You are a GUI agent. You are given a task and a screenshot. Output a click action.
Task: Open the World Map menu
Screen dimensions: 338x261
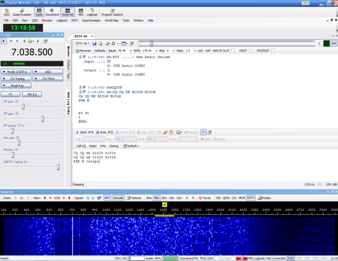pos(111,21)
